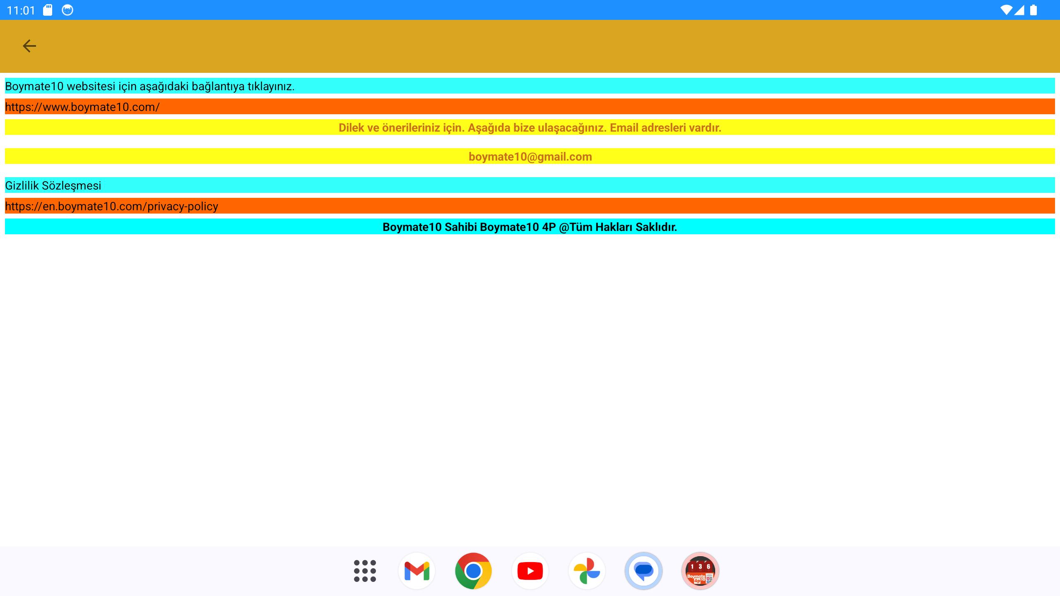Tap the 'Dilek ve önerileriniz için' message
1060x596 pixels.
pos(530,127)
